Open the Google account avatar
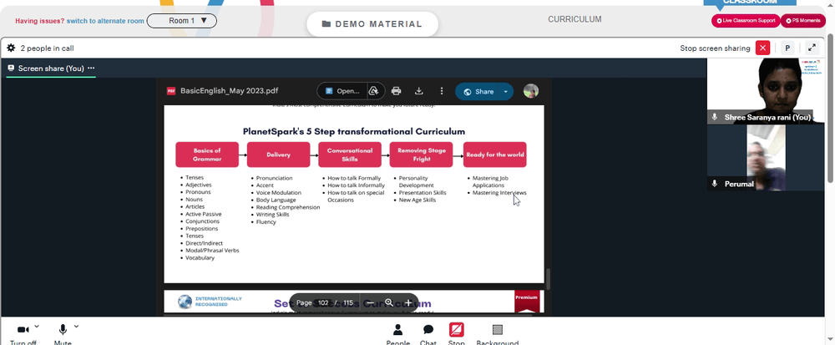The height and width of the screenshot is (345, 835). [531, 91]
